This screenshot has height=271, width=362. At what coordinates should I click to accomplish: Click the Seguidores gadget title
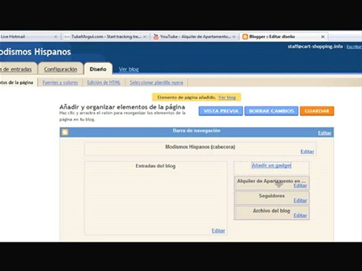[271, 196]
